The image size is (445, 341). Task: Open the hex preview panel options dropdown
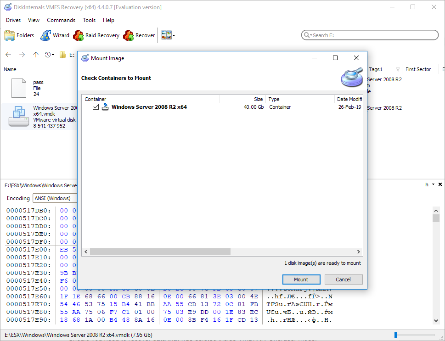[434, 184]
